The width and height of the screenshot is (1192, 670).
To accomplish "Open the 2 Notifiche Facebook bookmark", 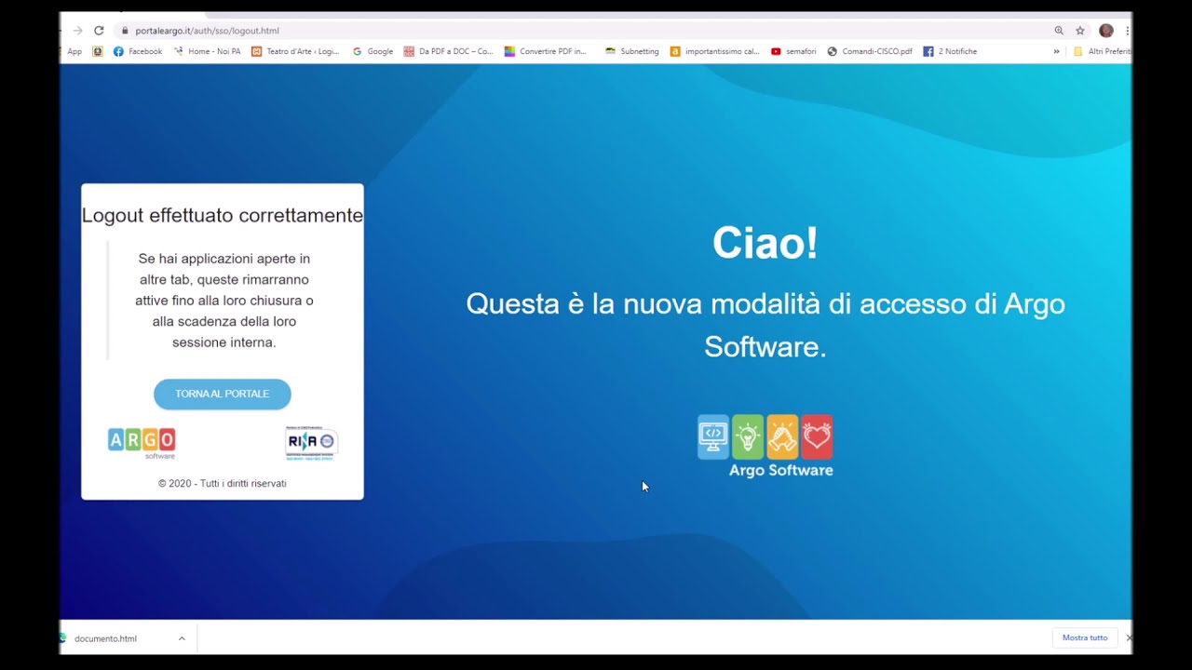I will pos(950,51).
